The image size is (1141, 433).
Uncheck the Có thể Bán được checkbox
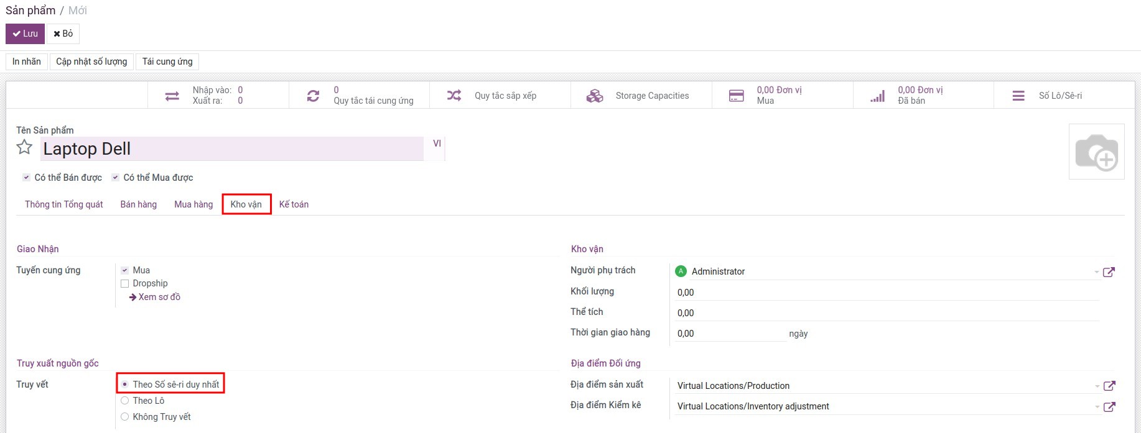click(x=27, y=178)
